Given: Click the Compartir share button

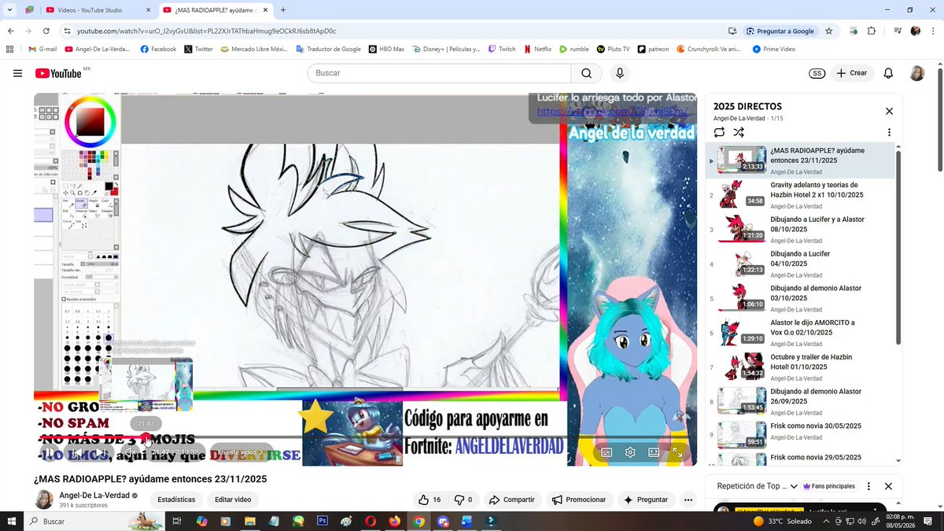Looking at the screenshot, I should (511, 500).
